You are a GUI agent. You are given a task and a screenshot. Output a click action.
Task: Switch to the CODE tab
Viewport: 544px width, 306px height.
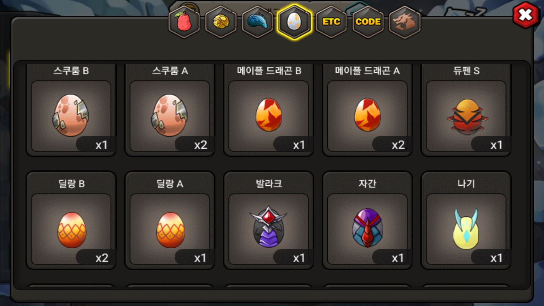tap(368, 22)
